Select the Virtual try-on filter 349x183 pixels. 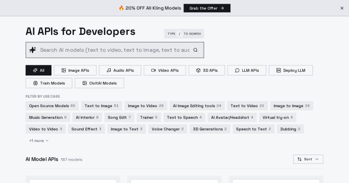click(277, 117)
